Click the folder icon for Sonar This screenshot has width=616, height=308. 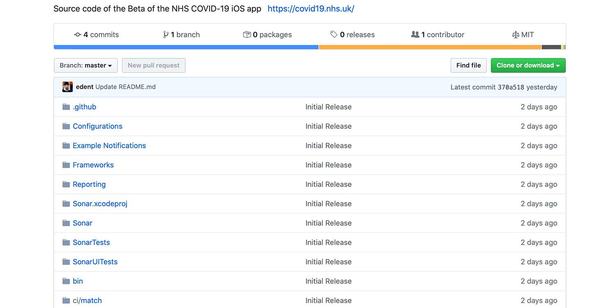(x=66, y=223)
